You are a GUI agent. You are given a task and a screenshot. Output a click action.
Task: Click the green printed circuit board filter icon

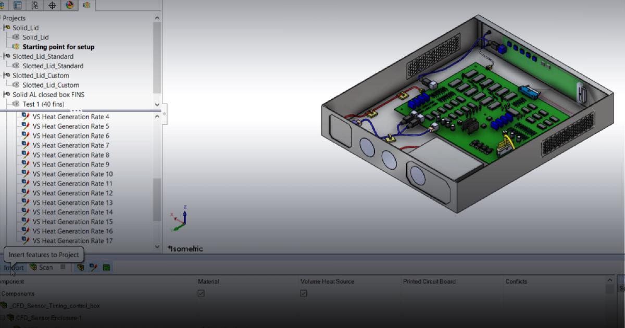106,267
